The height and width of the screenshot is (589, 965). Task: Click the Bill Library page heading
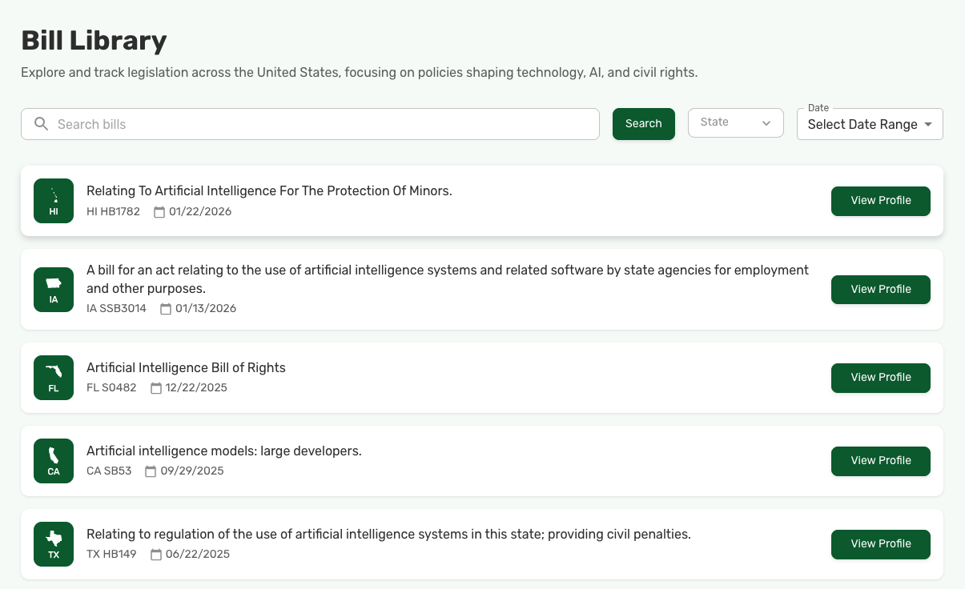point(94,40)
